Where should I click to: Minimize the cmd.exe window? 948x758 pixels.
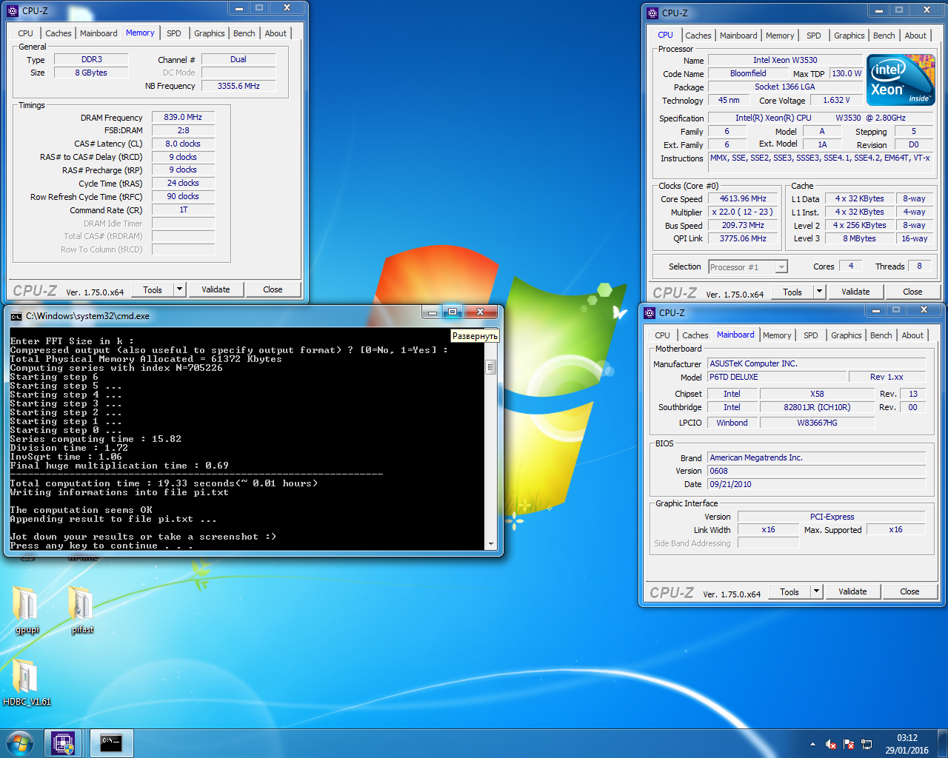click(433, 312)
